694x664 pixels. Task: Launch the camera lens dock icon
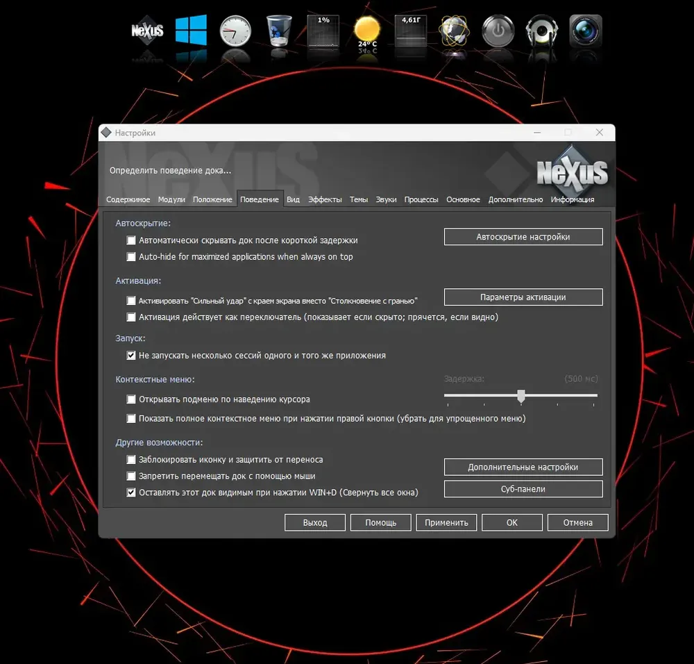[586, 31]
